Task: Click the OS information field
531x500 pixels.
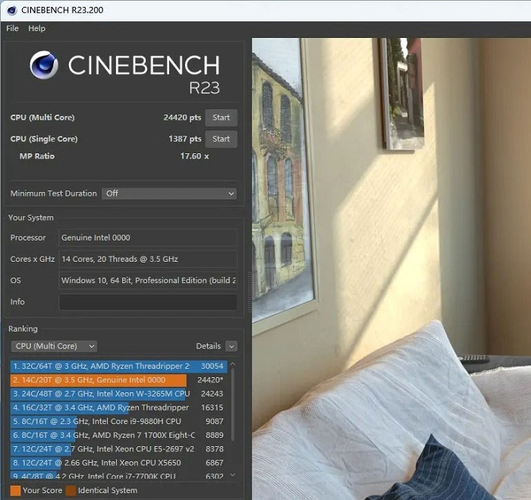Action: pos(148,280)
